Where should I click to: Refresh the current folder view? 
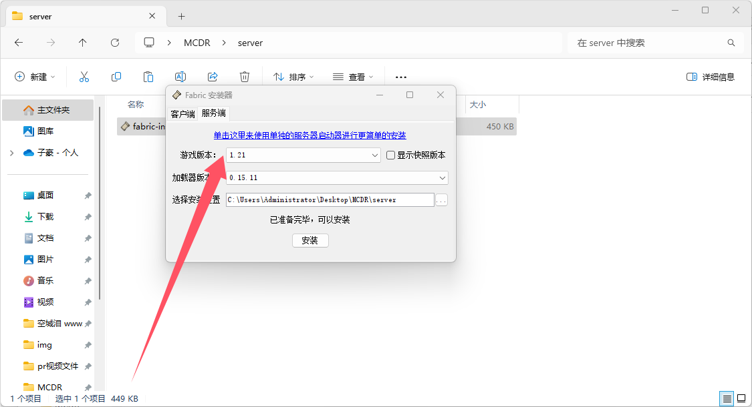tap(114, 43)
